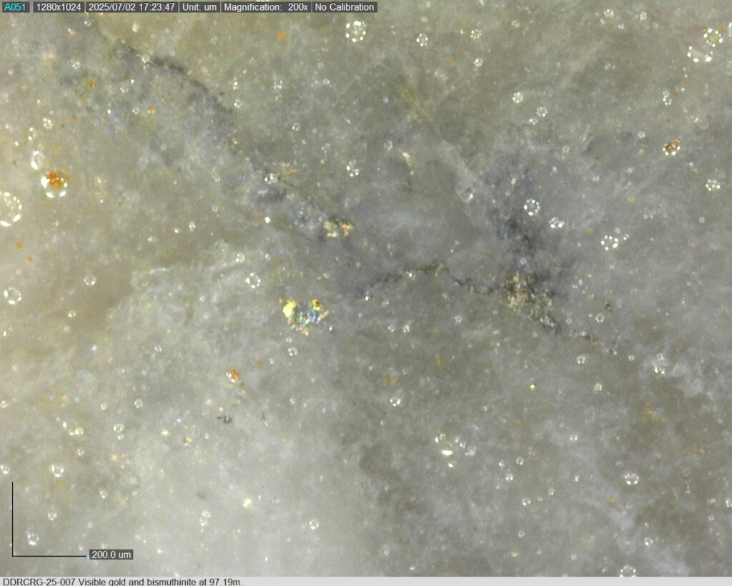Select the No Calibration status label
732x586 pixels.
pyautogui.click(x=345, y=7)
